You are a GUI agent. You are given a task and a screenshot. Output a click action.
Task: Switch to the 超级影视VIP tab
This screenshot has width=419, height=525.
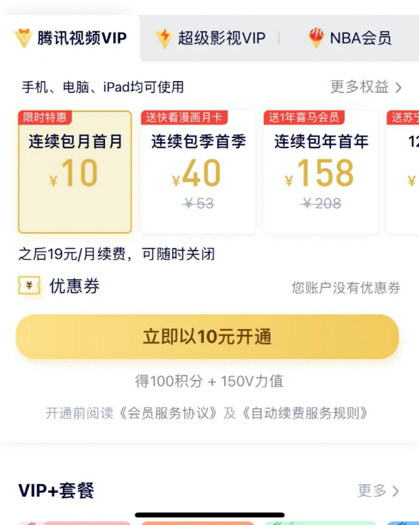212,36
